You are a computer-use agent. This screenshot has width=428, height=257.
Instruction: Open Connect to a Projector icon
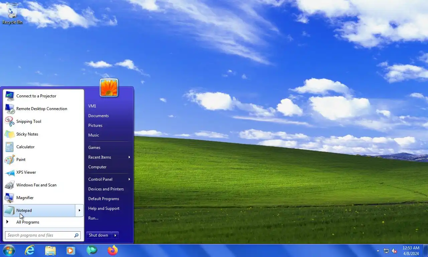point(9,96)
